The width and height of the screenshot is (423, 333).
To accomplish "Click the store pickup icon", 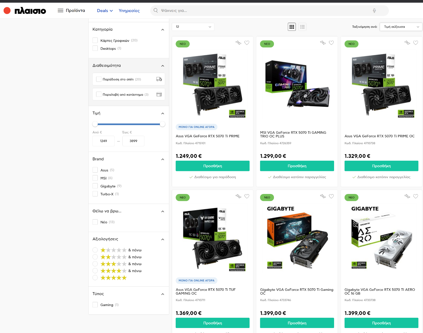I will click(159, 94).
